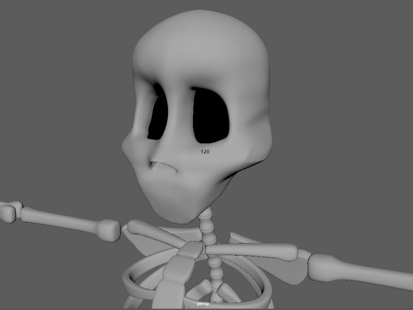Screen dimensions: 413x310
Task: Select the skull's domed cranium mesh
Action: (200, 47)
